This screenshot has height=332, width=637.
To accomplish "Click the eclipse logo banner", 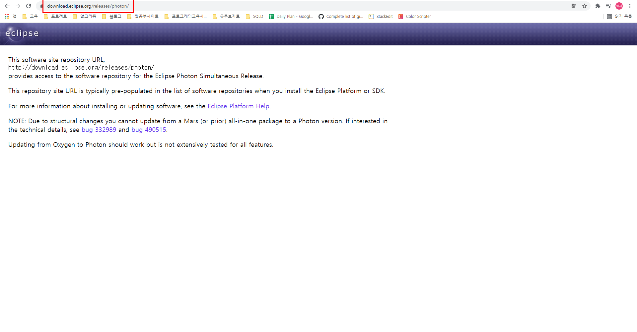I will [22, 33].
